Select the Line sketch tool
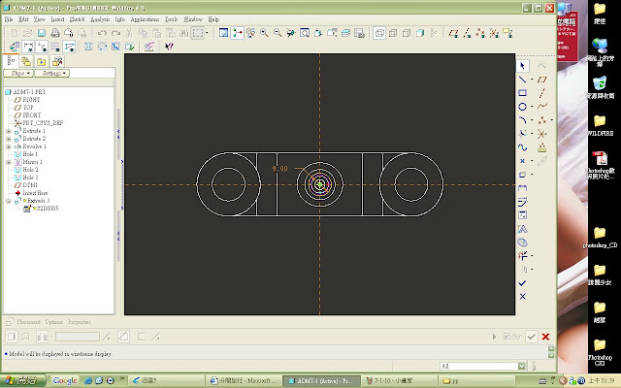 [523, 80]
